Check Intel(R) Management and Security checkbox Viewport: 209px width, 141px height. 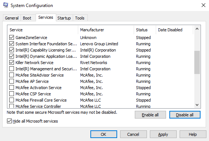coord(12,69)
